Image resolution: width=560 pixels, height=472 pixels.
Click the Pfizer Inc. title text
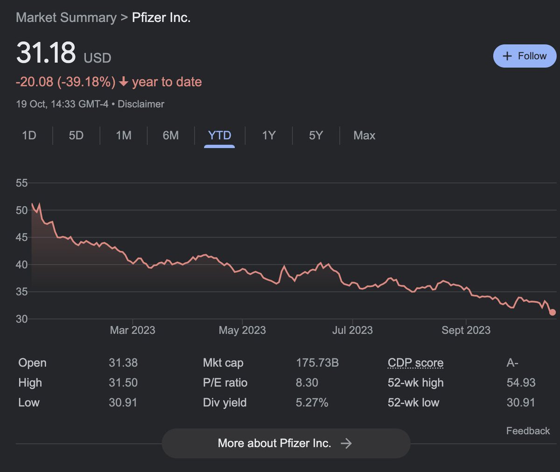click(x=161, y=18)
